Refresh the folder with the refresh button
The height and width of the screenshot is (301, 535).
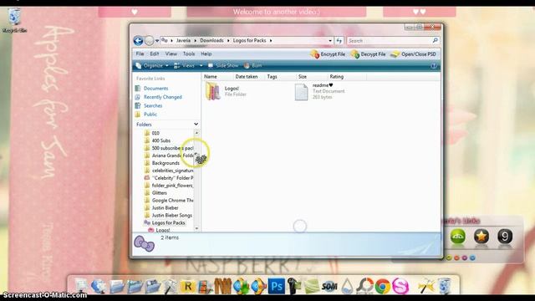point(339,41)
